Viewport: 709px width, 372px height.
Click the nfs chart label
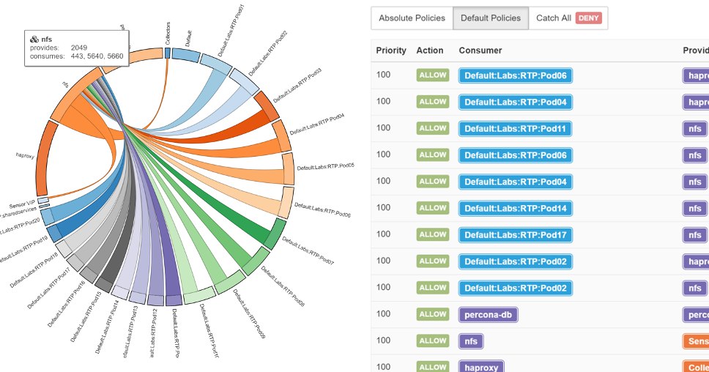[x=66, y=84]
